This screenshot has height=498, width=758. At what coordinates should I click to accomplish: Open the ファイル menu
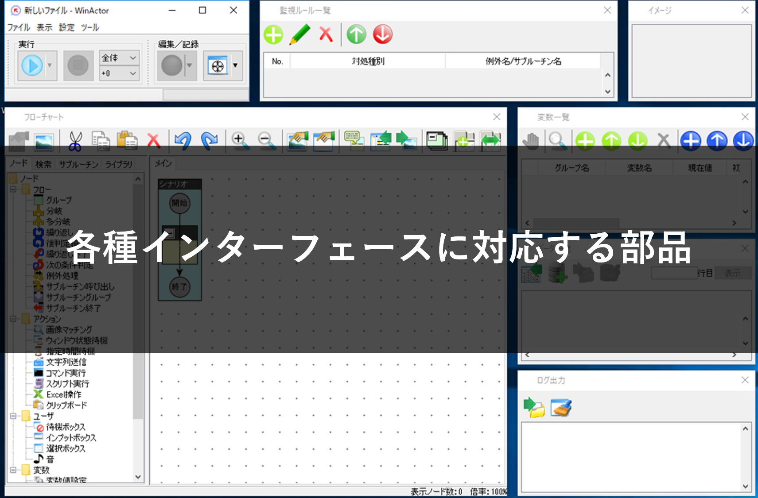(x=19, y=27)
